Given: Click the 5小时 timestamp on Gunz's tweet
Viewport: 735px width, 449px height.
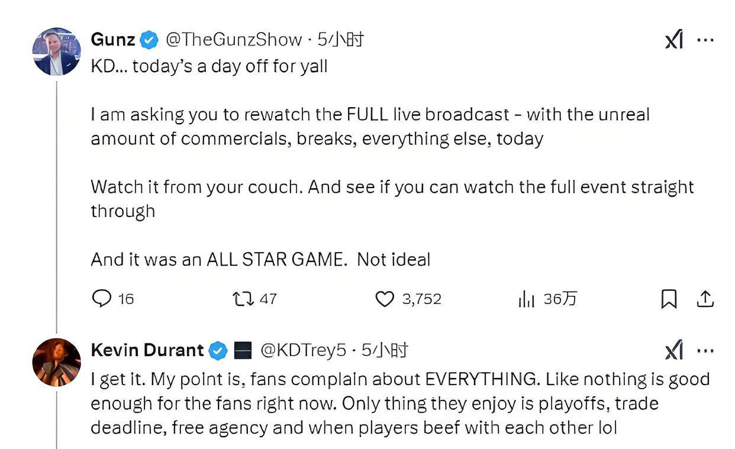Looking at the screenshot, I should click(x=340, y=40).
